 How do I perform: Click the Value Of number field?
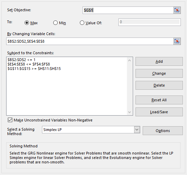[x=149, y=22]
